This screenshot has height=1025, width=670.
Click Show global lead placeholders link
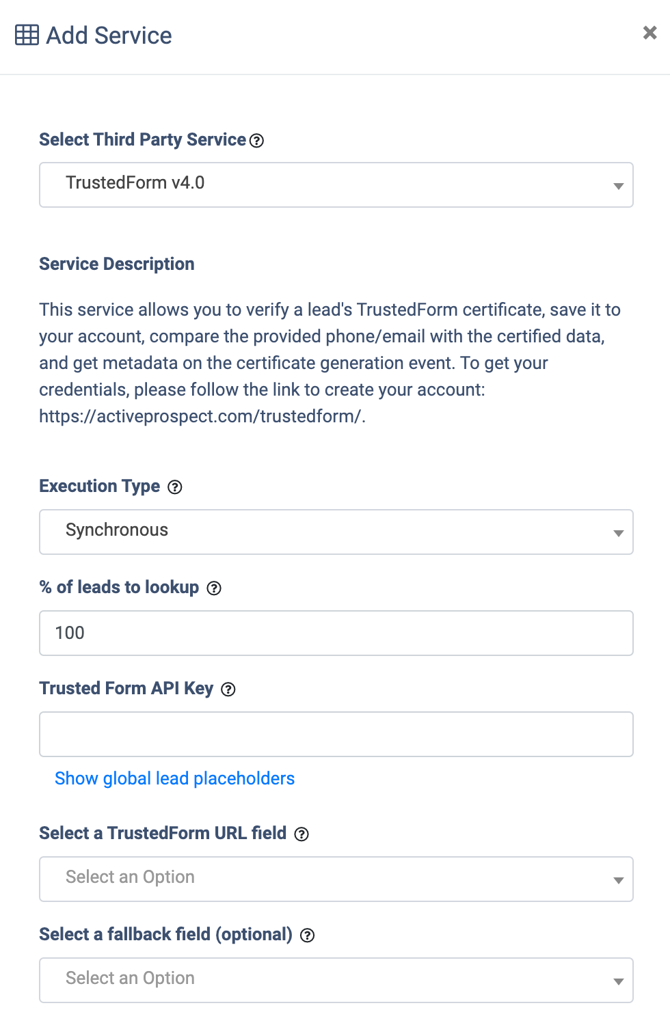point(174,778)
